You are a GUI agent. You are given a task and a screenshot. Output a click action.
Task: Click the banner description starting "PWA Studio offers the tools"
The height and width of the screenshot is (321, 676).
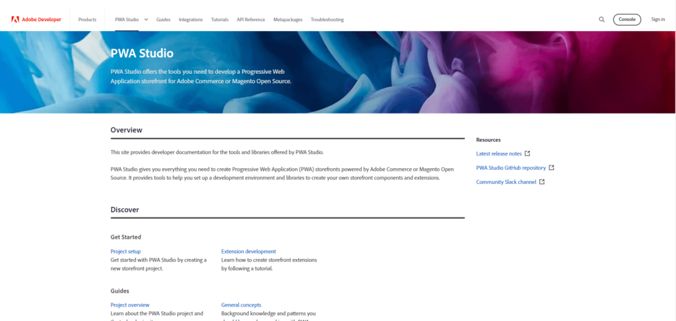[201, 76]
